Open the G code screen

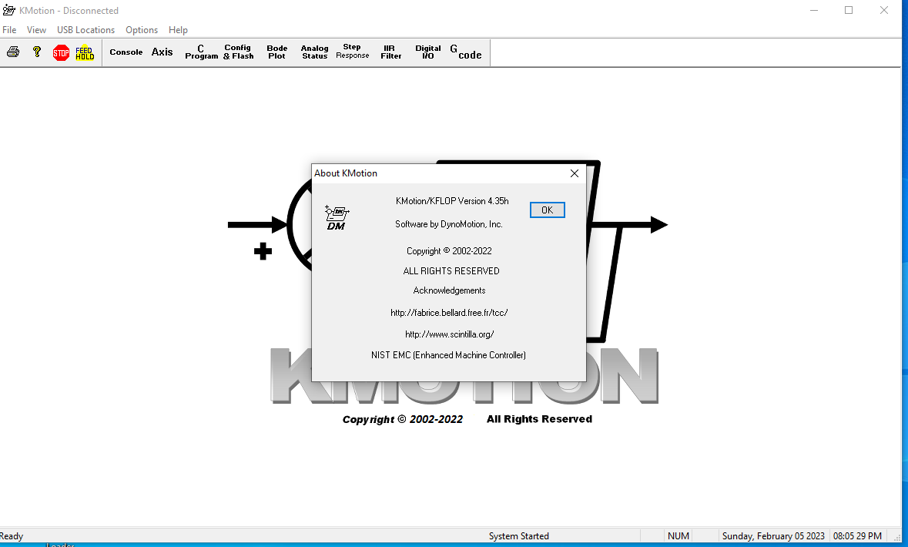click(x=466, y=52)
